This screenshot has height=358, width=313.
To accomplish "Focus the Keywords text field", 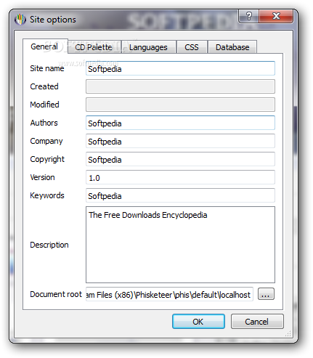I will point(180,195).
